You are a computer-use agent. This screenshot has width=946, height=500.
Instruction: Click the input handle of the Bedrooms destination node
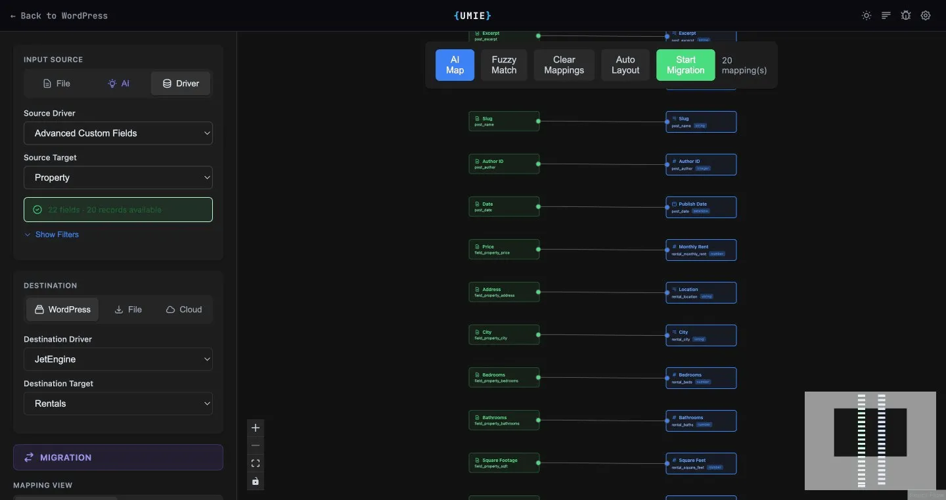667,378
